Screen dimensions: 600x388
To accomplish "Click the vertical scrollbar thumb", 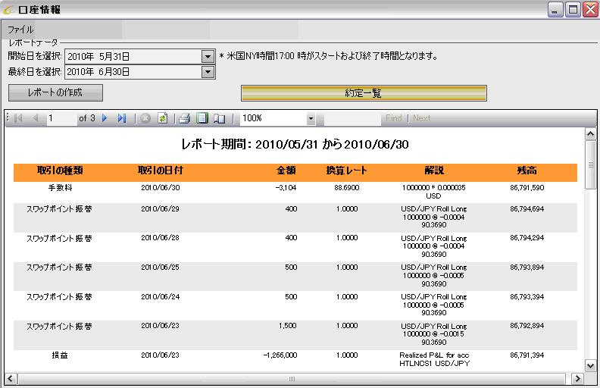I will (x=590, y=164).
